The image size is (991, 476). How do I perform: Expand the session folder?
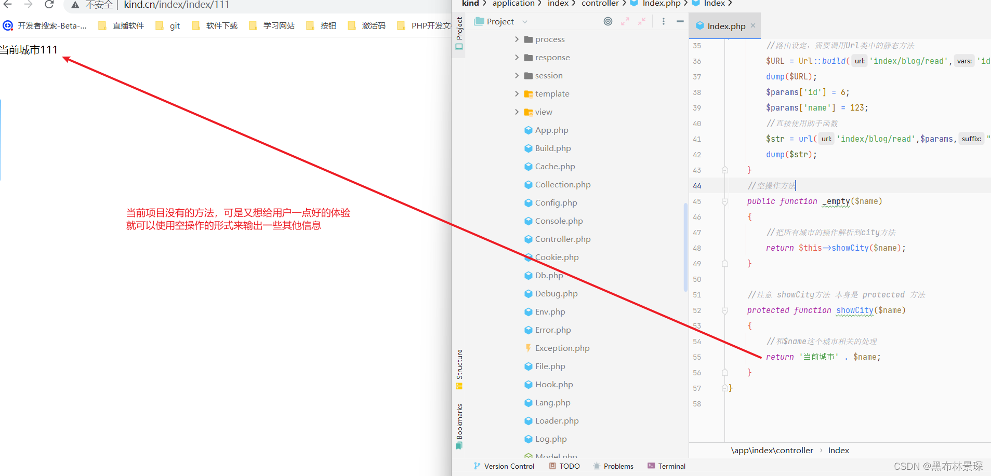517,75
